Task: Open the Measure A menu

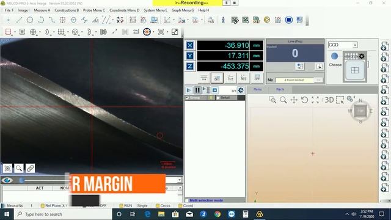Action: pos(42,10)
